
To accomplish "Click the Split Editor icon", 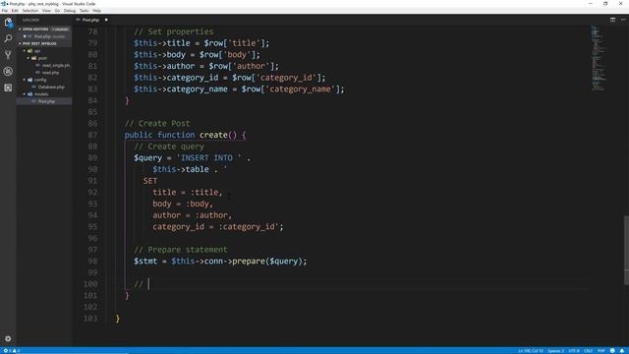I will coord(612,20).
